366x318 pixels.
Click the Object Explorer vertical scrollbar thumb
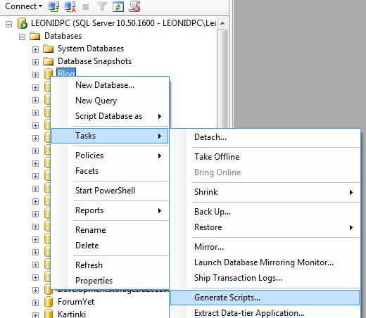pos(222,79)
